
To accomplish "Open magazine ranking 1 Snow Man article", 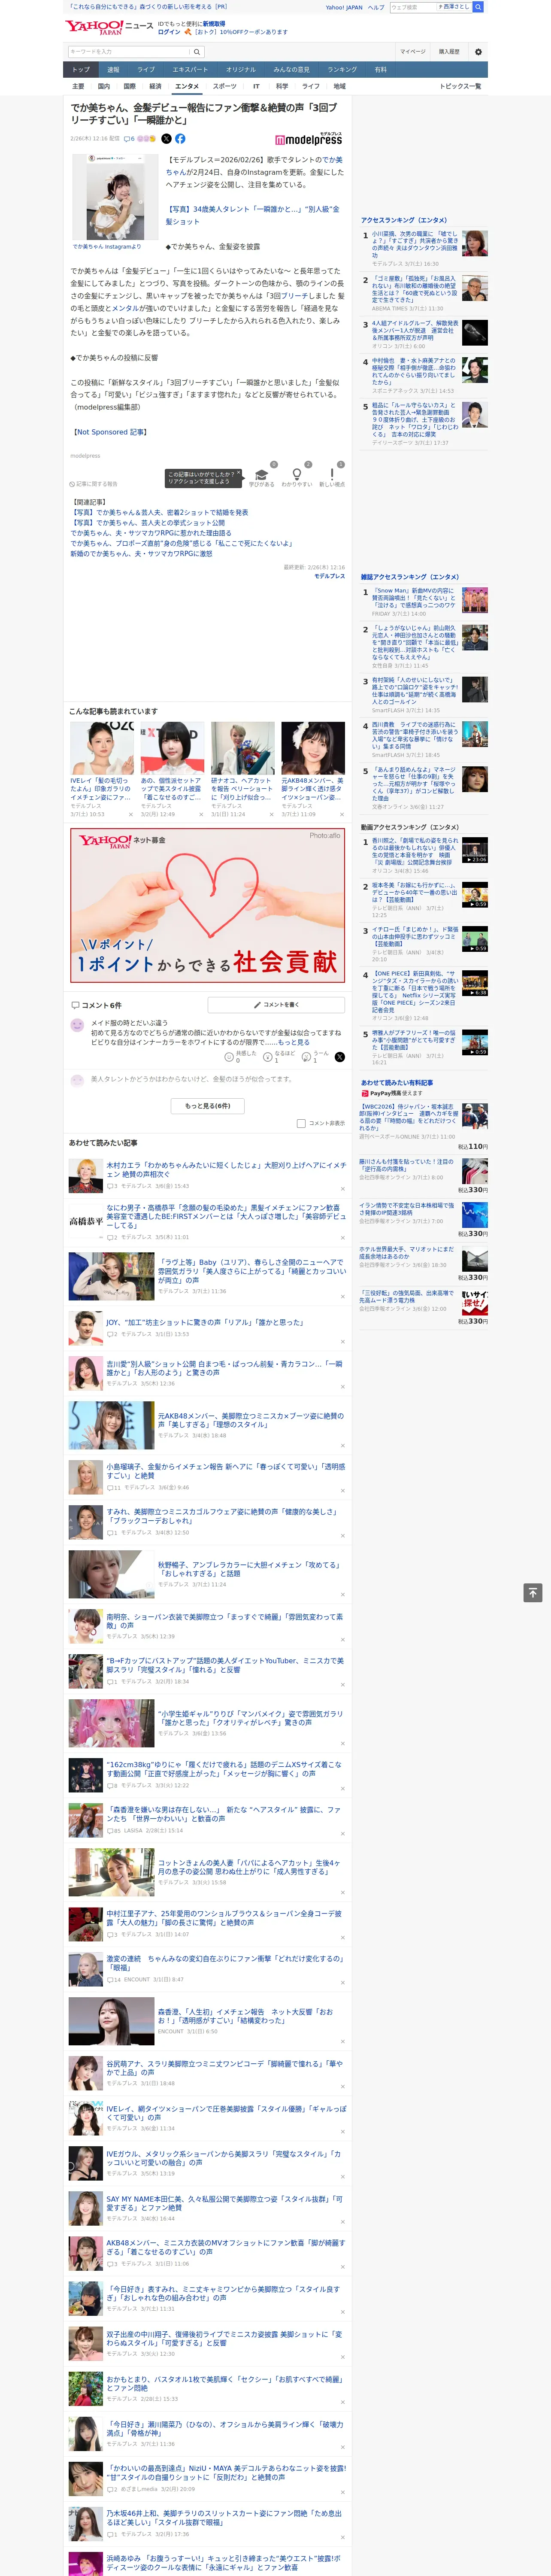I will [414, 597].
